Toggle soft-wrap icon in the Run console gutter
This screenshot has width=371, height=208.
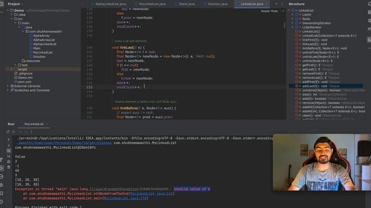pos(9,151)
